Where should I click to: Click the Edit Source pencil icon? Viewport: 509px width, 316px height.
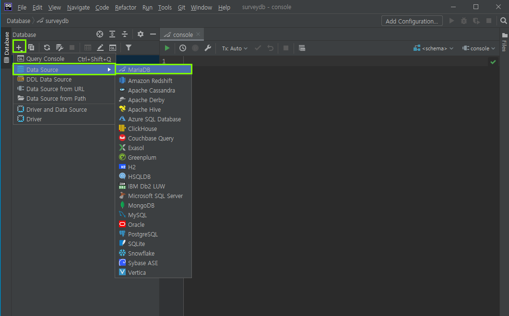coord(100,47)
